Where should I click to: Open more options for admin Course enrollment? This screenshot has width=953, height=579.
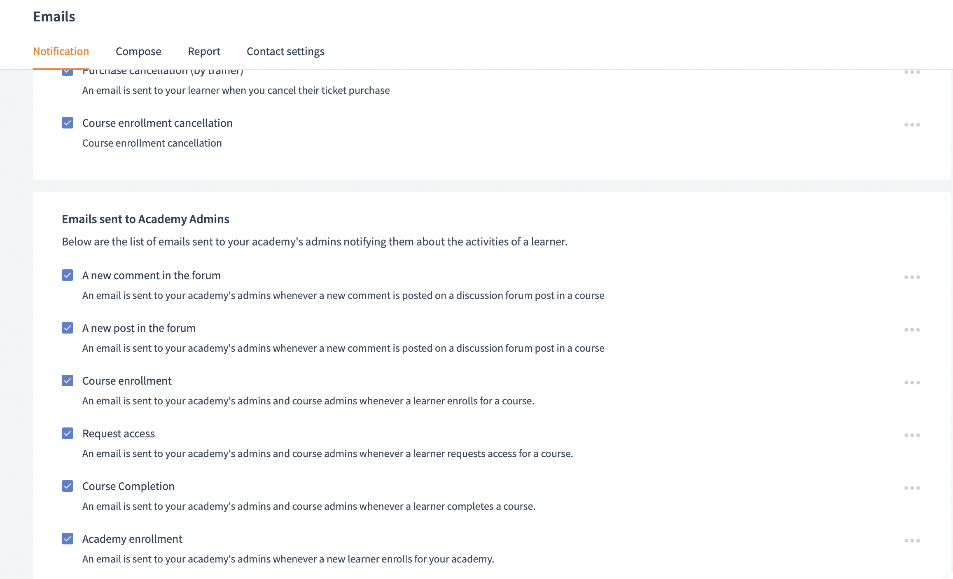click(x=912, y=383)
